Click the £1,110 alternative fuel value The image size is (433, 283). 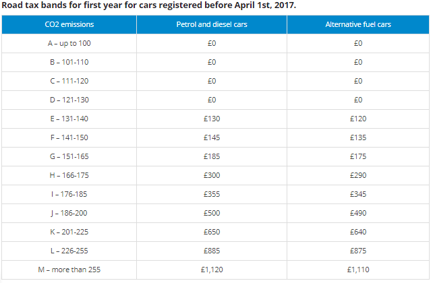tap(358, 270)
